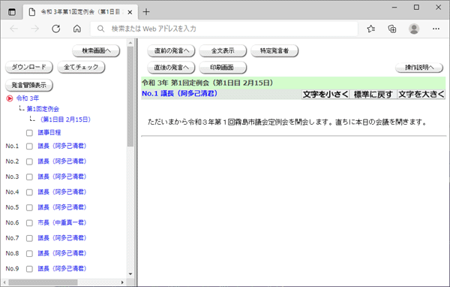Open No.4 議長（阿多己清君） link

tap(62, 192)
